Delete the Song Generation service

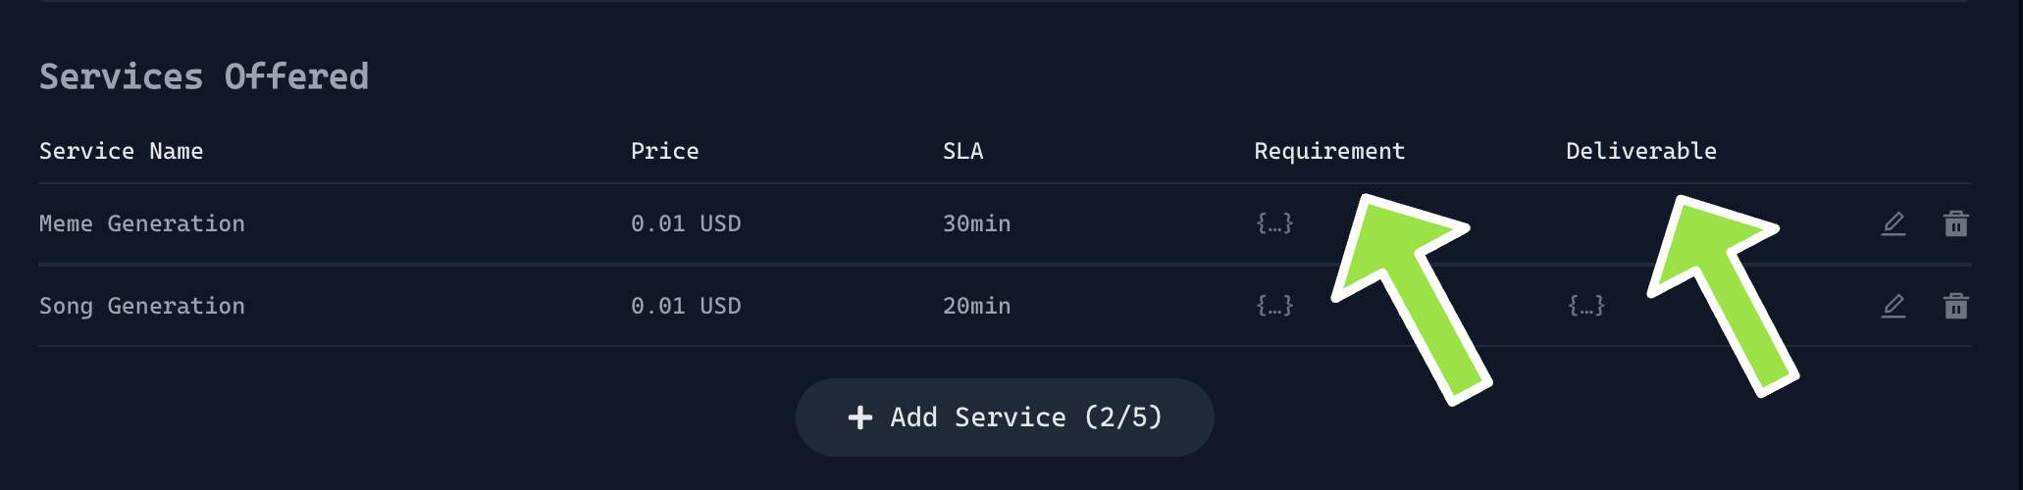tap(1955, 307)
